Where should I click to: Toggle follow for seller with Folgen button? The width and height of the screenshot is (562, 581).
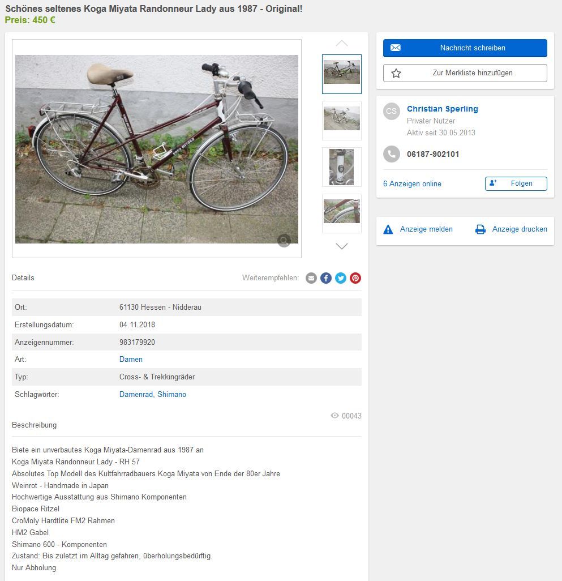point(516,183)
